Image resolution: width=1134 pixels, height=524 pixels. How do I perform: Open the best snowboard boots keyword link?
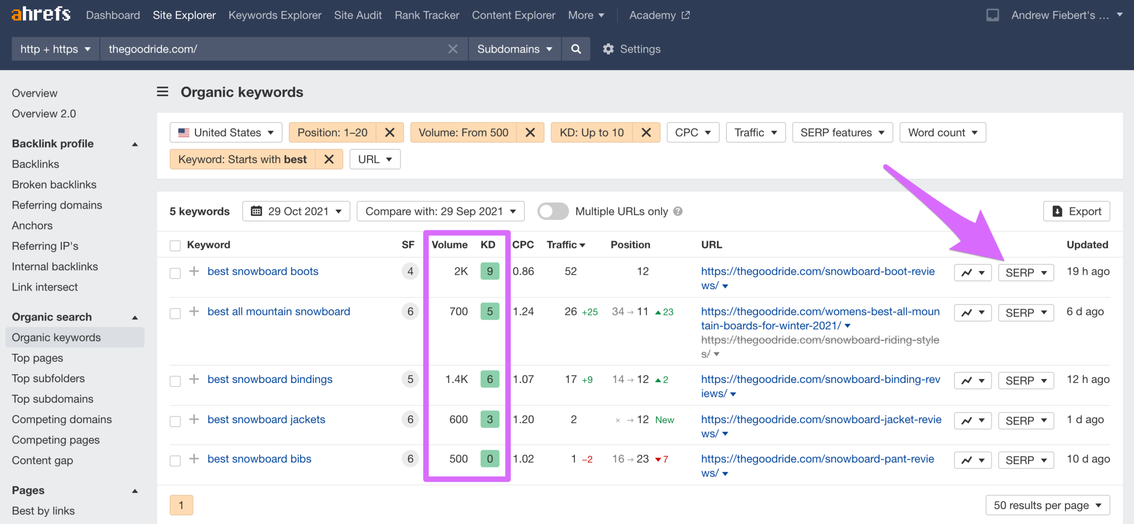point(263,271)
